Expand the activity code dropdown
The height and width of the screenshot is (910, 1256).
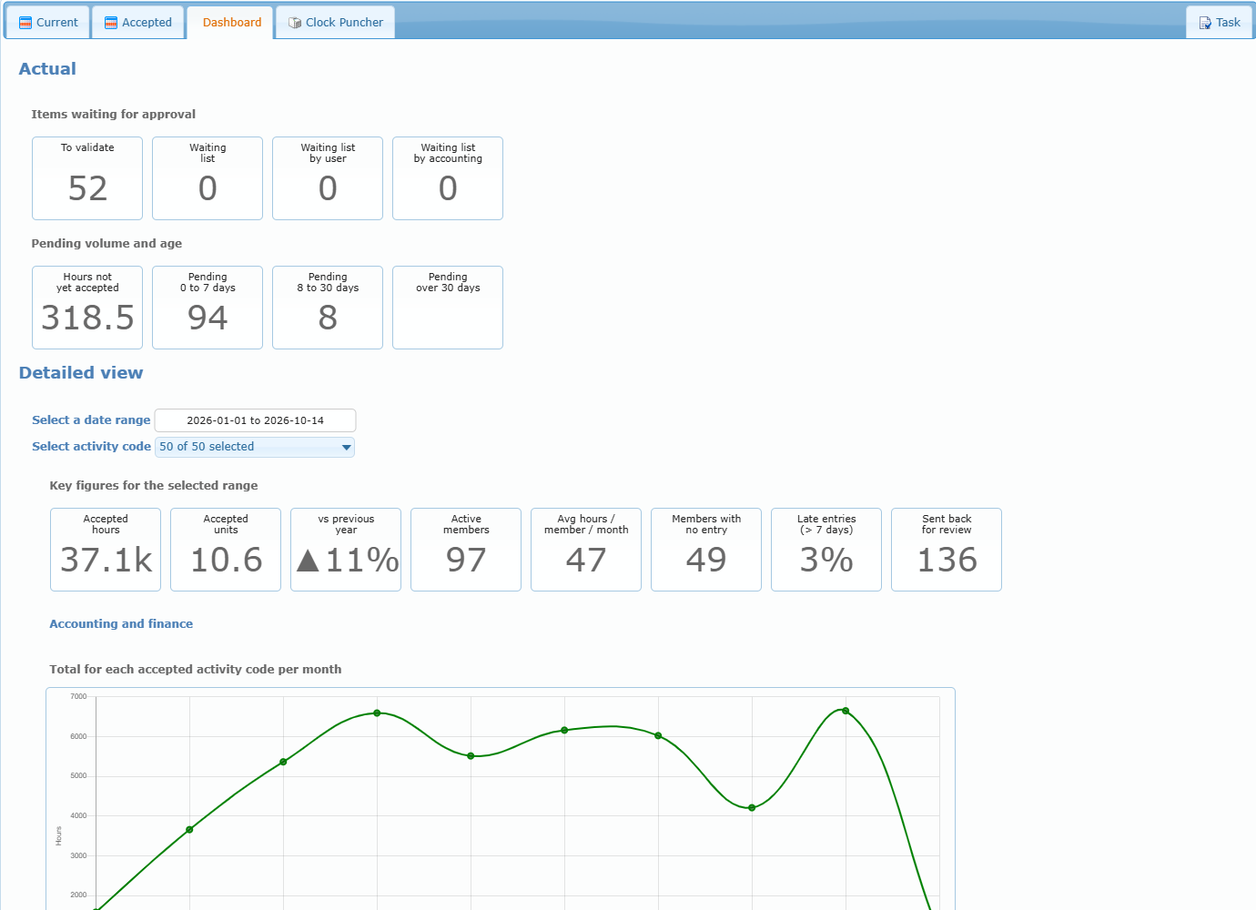click(x=255, y=447)
